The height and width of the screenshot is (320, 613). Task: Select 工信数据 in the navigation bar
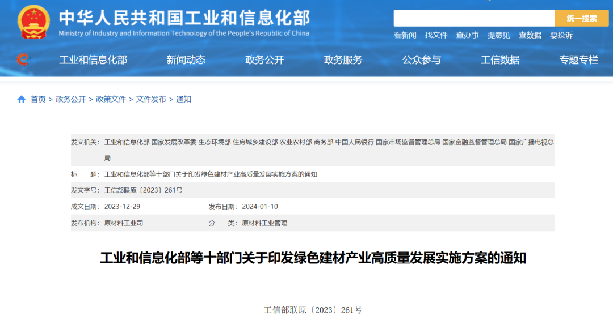pyautogui.click(x=500, y=59)
